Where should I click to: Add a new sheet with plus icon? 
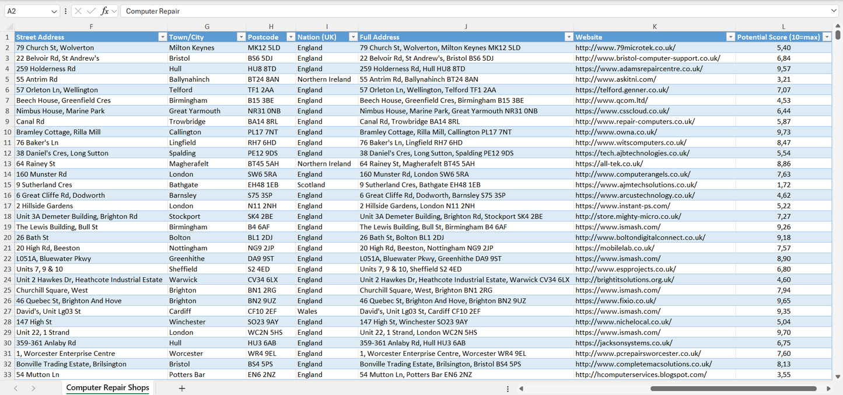[182, 388]
